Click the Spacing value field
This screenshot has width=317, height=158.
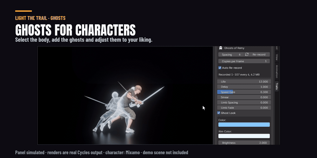coord(231,54)
